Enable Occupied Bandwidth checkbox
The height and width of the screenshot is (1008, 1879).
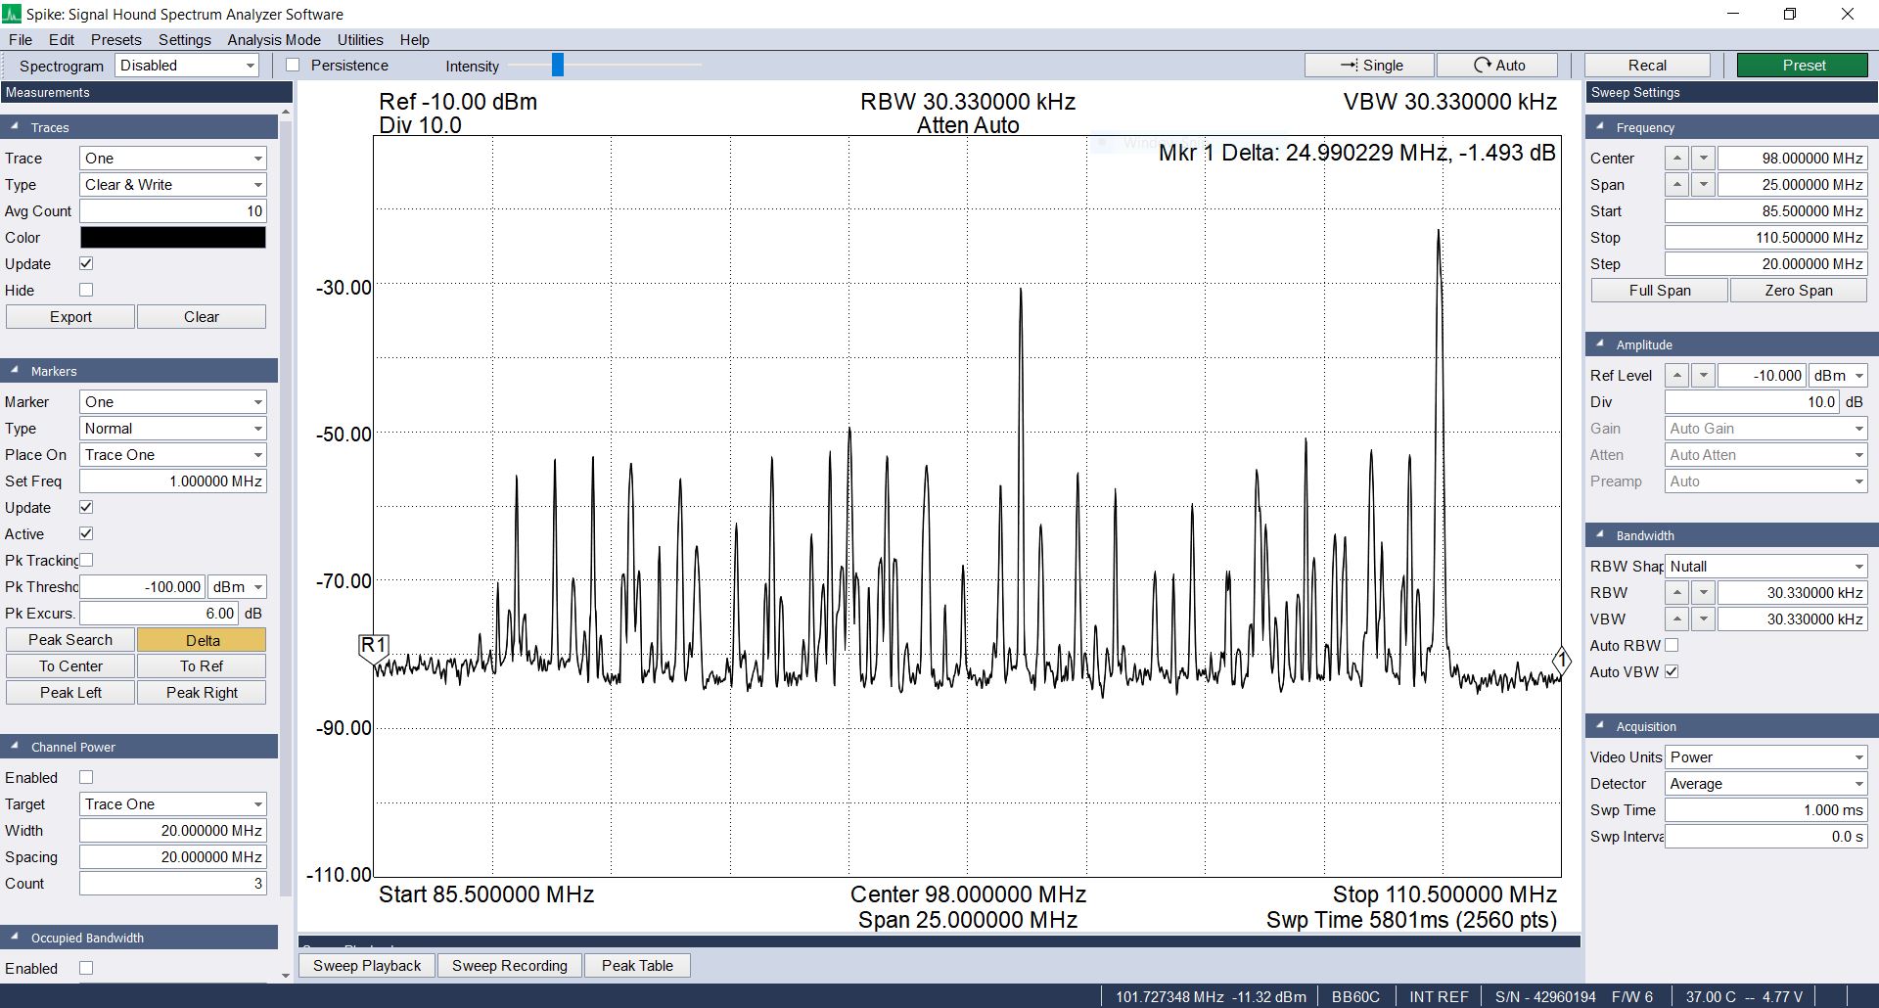click(86, 968)
